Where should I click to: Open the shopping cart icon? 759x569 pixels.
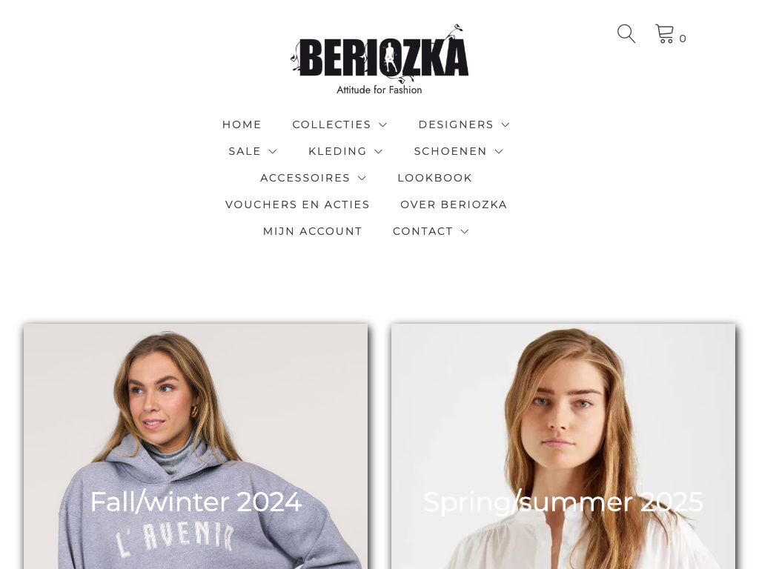pos(665,34)
